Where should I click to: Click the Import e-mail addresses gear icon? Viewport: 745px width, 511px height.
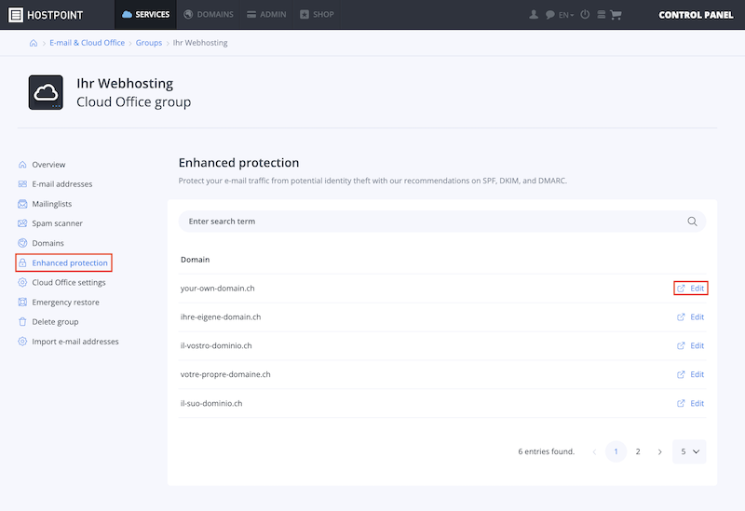tap(22, 342)
